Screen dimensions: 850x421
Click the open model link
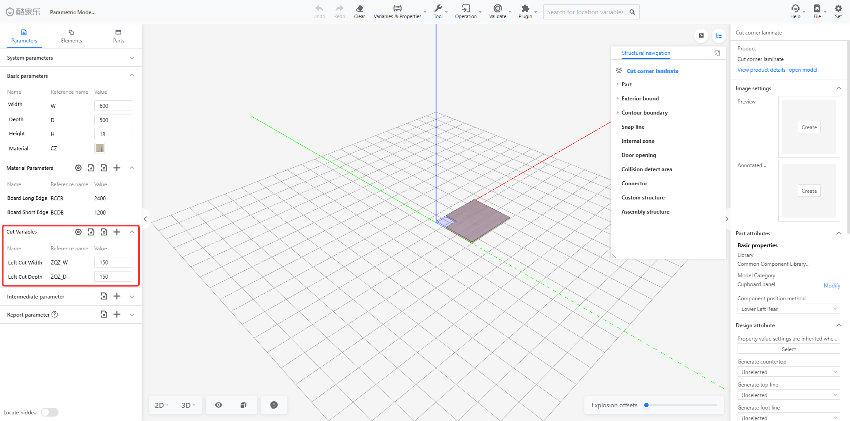803,70
